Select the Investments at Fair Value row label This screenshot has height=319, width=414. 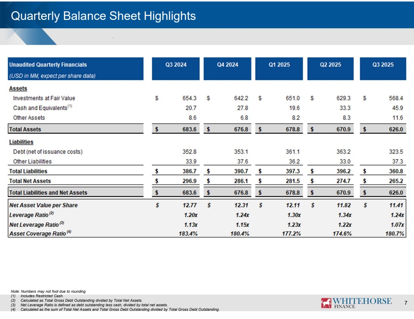tap(44, 98)
